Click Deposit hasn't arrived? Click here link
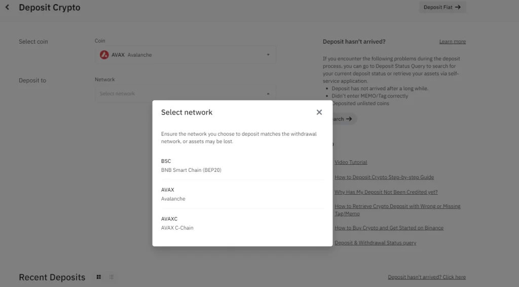This screenshot has width=519, height=287. [427, 277]
